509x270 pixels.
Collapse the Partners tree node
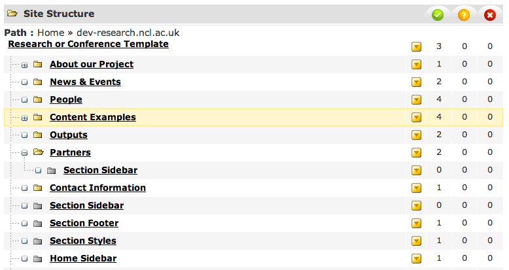[x=24, y=153]
